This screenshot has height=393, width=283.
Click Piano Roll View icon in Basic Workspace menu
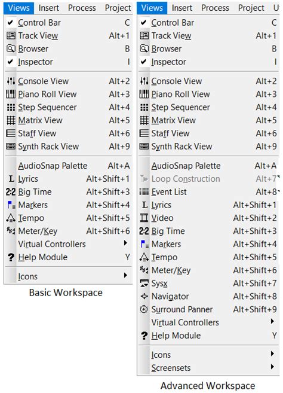11,94
